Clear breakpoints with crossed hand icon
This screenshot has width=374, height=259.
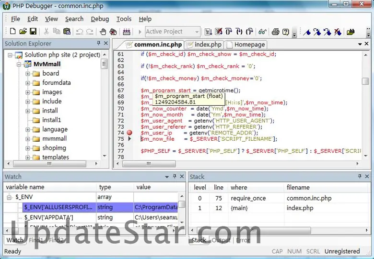113,32
